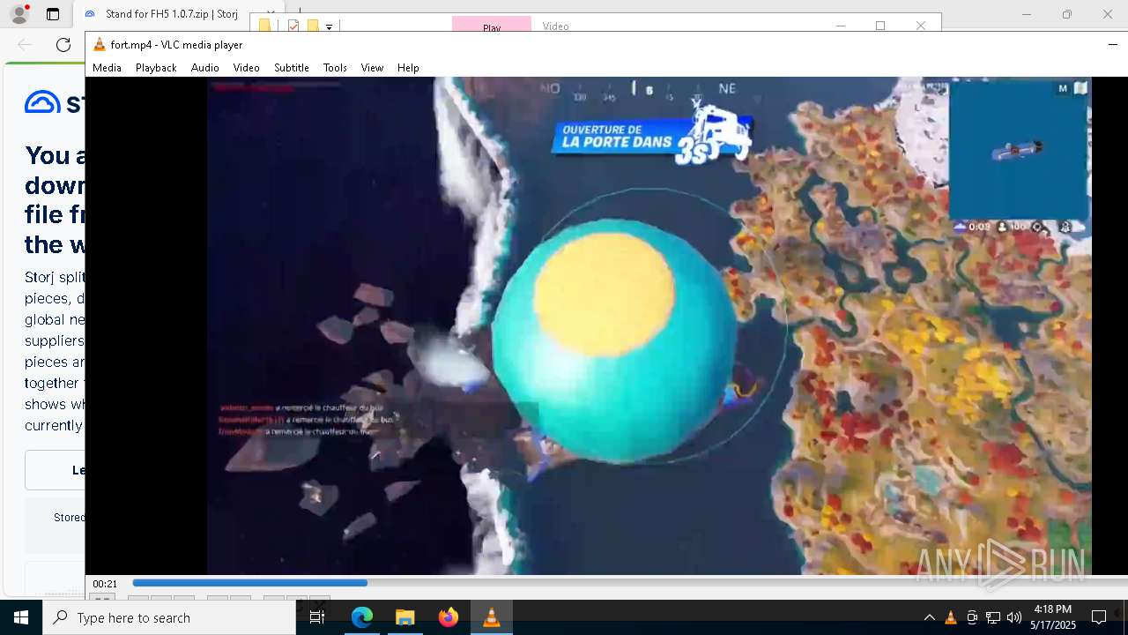Open network settings from the tray
This screenshot has width=1128, height=635.
993,617
